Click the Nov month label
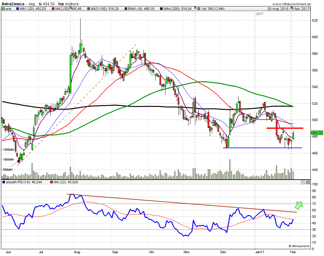The image size is (324, 256). pos(186,252)
